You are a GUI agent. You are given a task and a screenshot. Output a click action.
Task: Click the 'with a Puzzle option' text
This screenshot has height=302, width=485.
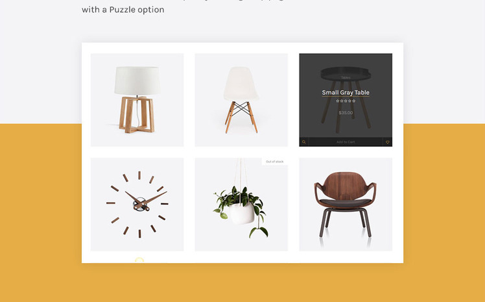(123, 10)
